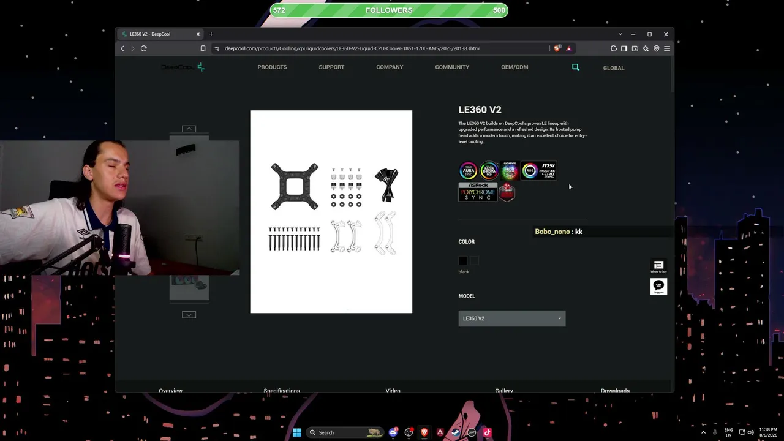The width and height of the screenshot is (784, 441).
Task: Click the address bar URL
Action: pos(352,48)
